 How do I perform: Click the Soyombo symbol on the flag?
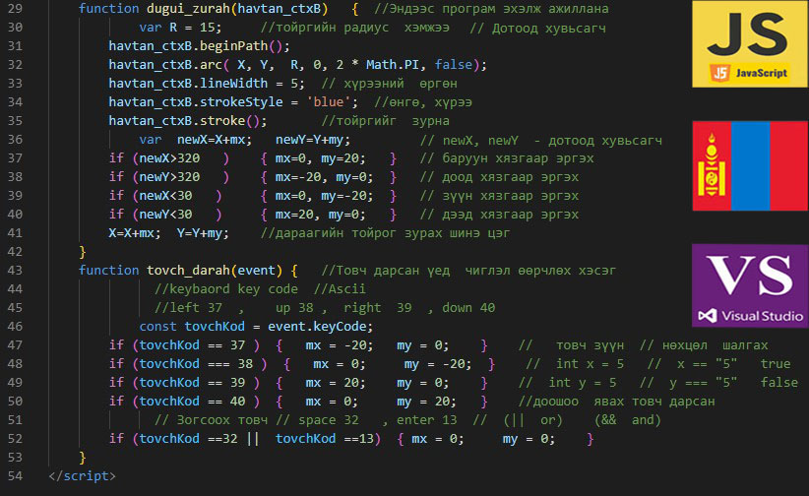point(710,167)
